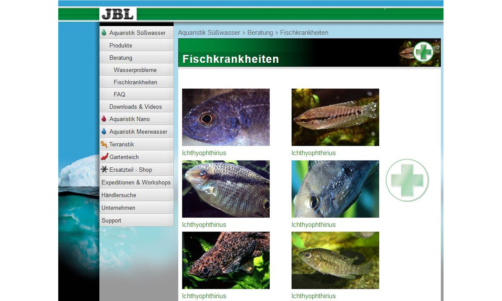Viewport: 502px width, 301px height.
Task: Click the JBL logo in header
Action: point(118,14)
